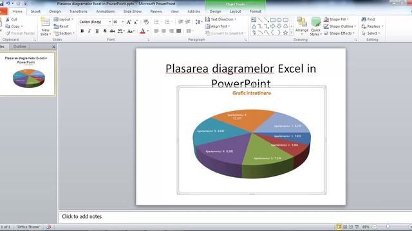
Task: Switch to Reading view
Action: click(x=351, y=227)
